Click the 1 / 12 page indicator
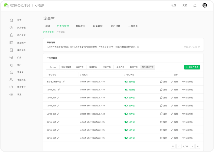214x152 pixels. (185, 146)
